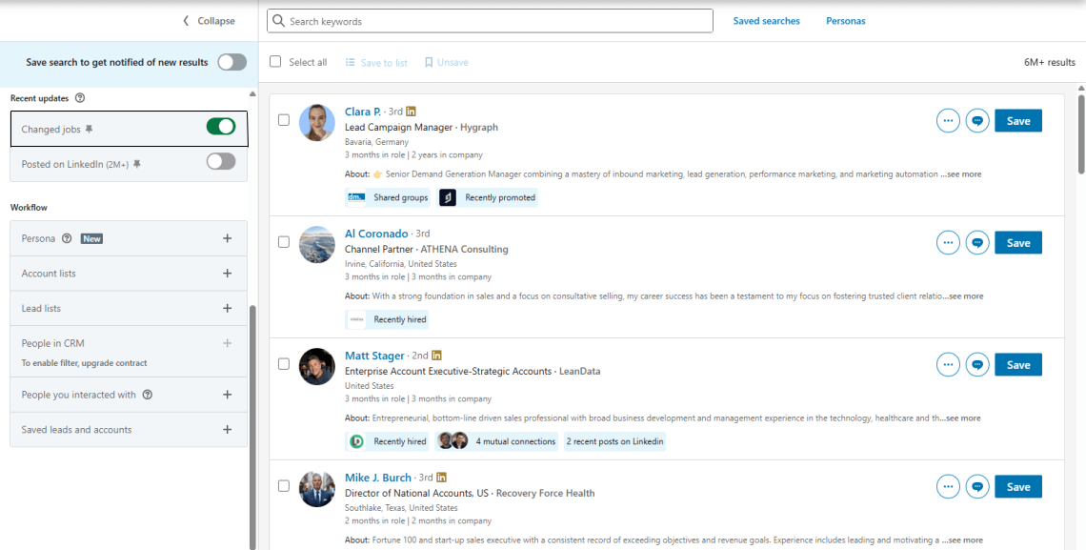
Task: Click Unsave action
Action: pos(446,62)
